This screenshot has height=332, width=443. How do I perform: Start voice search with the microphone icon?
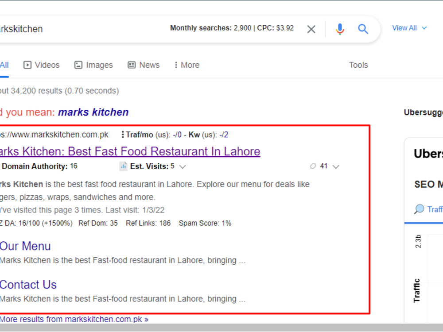(340, 29)
